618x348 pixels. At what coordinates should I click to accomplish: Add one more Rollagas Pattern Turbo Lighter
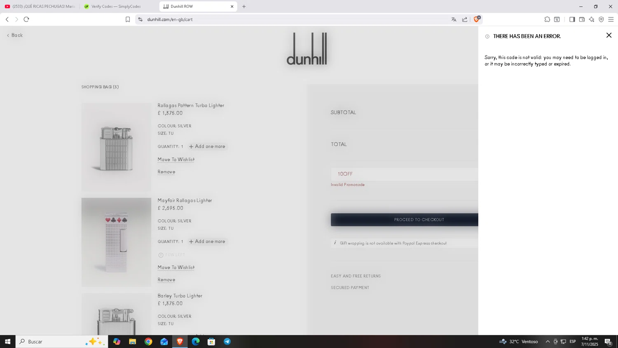[207, 146]
